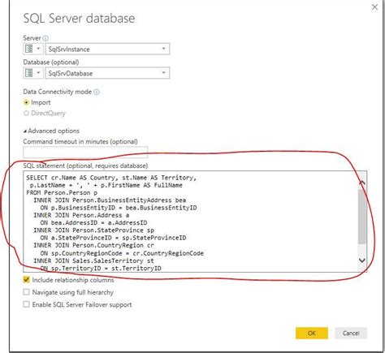Close the SQL Server database dialog
385x353 pixels.
(x=374, y=7)
